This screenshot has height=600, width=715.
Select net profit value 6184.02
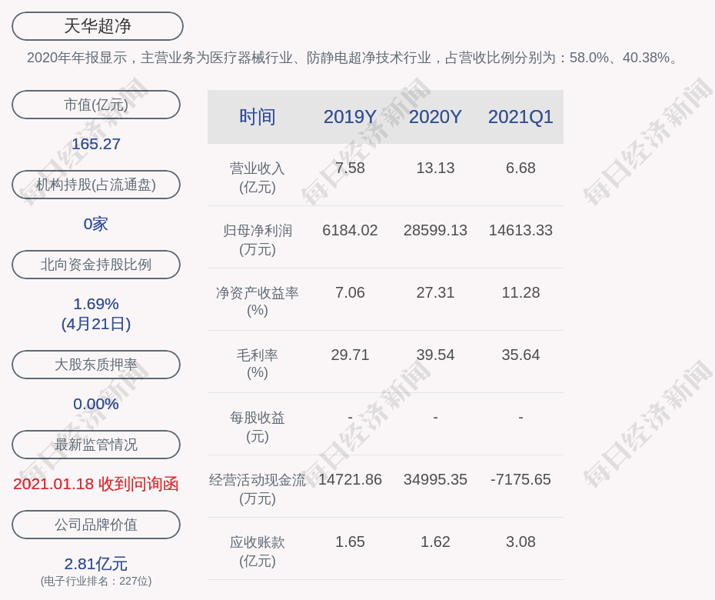(350, 230)
